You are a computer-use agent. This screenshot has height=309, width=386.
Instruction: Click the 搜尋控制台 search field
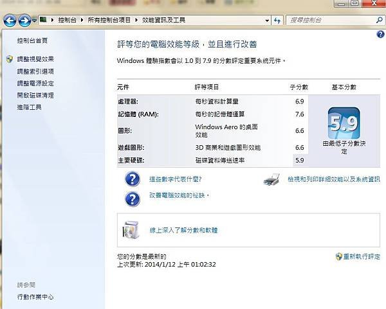point(331,20)
